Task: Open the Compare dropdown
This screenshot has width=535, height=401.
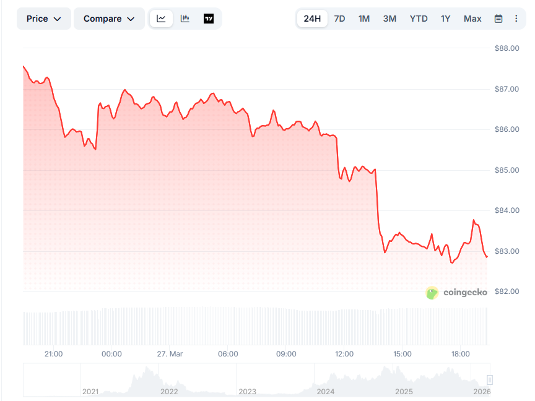Action: click(109, 19)
